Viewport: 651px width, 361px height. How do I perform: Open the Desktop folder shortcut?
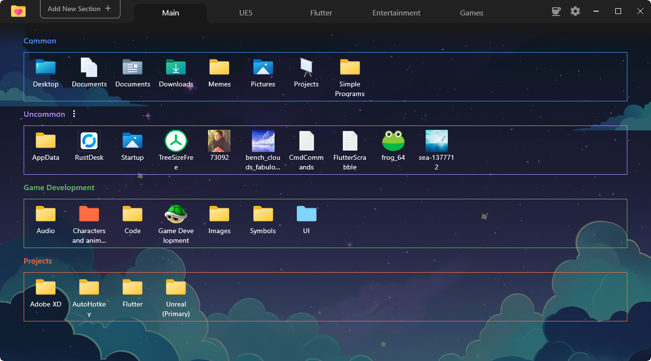point(46,74)
